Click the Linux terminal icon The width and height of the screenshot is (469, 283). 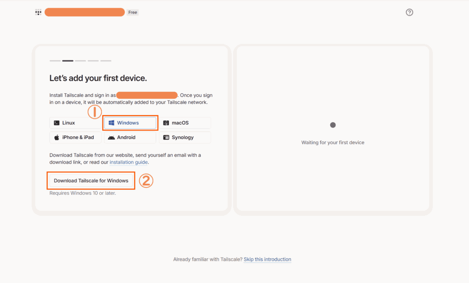pos(56,123)
